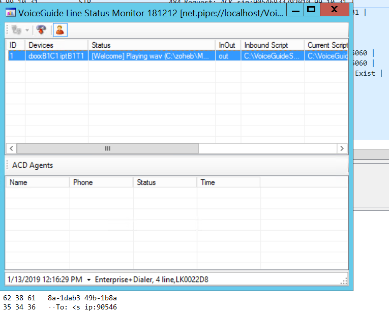Minimize the VoiceGuide Line Status Monitor window
Screen dimensions: 389x312
point(295,10)
